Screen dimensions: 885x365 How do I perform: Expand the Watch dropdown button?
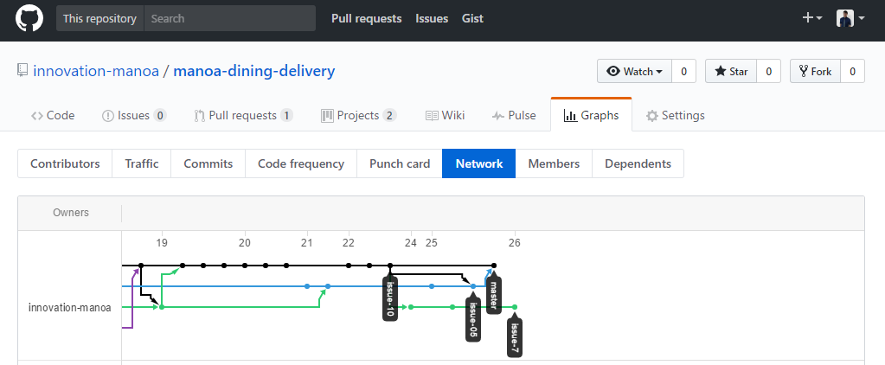(634, 71)
